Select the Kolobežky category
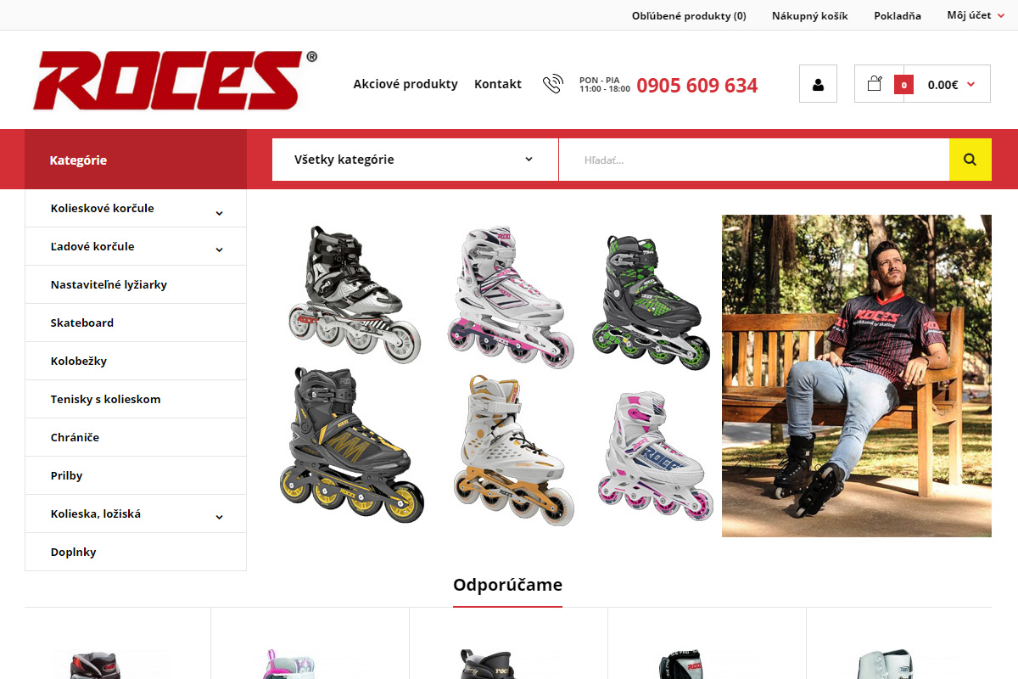Image resolution: width=1018 pixels, height=679 pixels. coord(136,361)
